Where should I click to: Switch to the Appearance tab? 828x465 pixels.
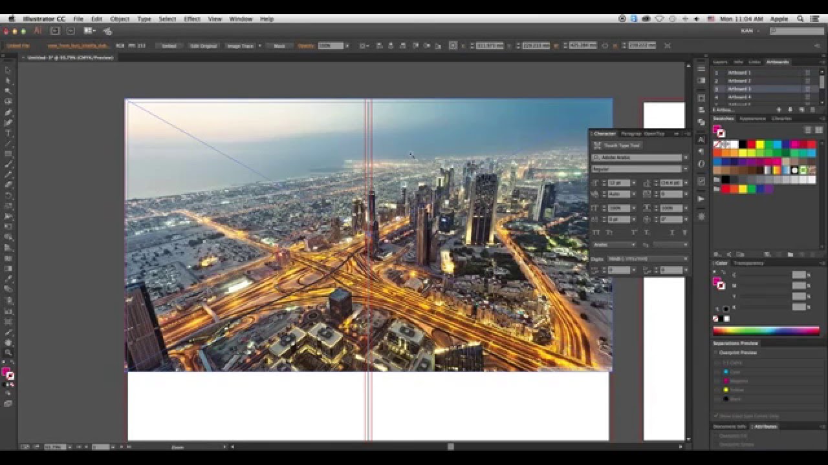[x=752, y=119]
